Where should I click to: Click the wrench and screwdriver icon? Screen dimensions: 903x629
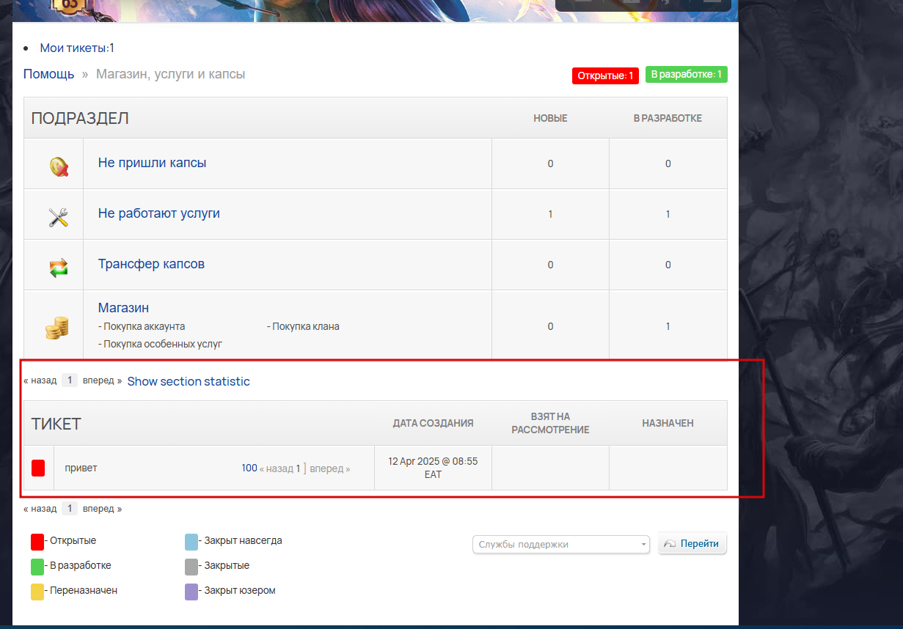coord(59,217)
